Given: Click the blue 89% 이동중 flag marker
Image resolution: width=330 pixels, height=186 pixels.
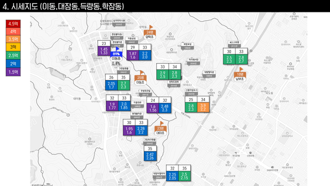Looking at the screenshot, I should 116,54.
